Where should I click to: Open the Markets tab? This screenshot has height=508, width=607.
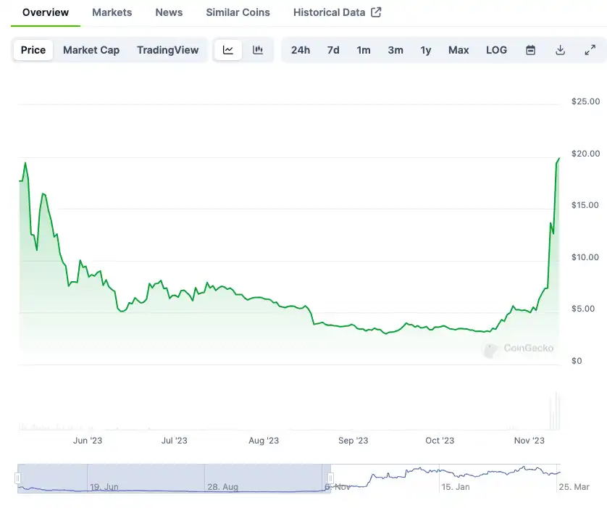click(112, 12)
